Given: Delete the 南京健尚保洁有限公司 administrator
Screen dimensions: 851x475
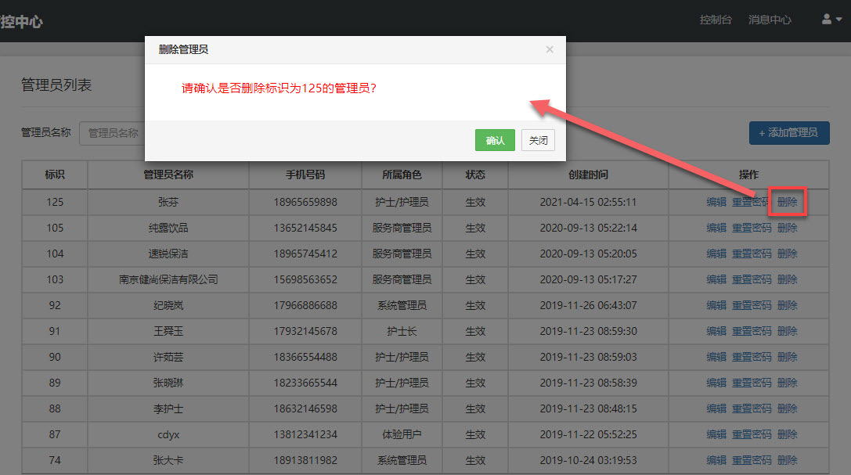Looking at the screenshot, I should tap(788, 279).
